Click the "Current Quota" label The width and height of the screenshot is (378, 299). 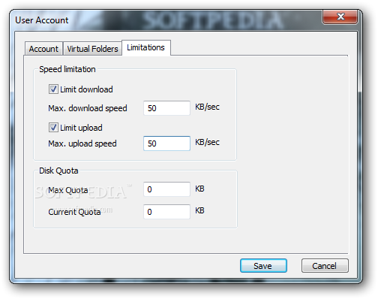[74, 212]
